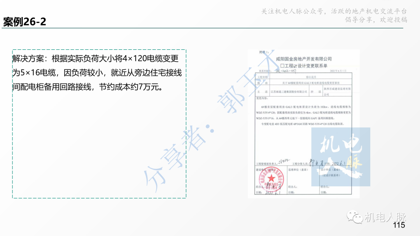420x236 pixels.
Task: Click the slide title 案例26-2
Action: point(24,22)
